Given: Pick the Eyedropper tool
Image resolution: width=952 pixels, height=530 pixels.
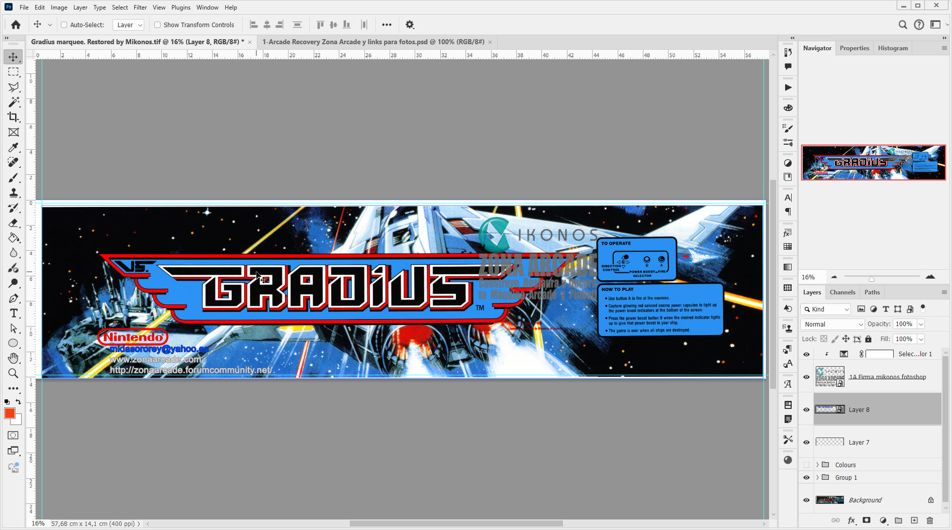Looking at the screenshot, I should (14, 147).
